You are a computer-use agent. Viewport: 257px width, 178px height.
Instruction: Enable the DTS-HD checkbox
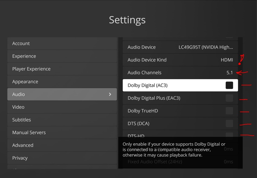click(229, 135)
